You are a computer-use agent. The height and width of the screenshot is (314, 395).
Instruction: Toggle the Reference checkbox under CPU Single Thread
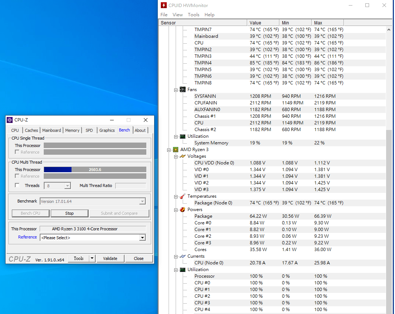17,152
